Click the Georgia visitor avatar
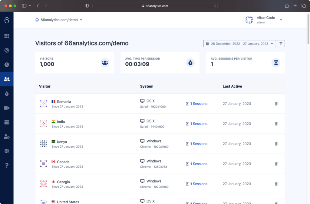This screenshot has width=310, height=204. pos(44,184)
